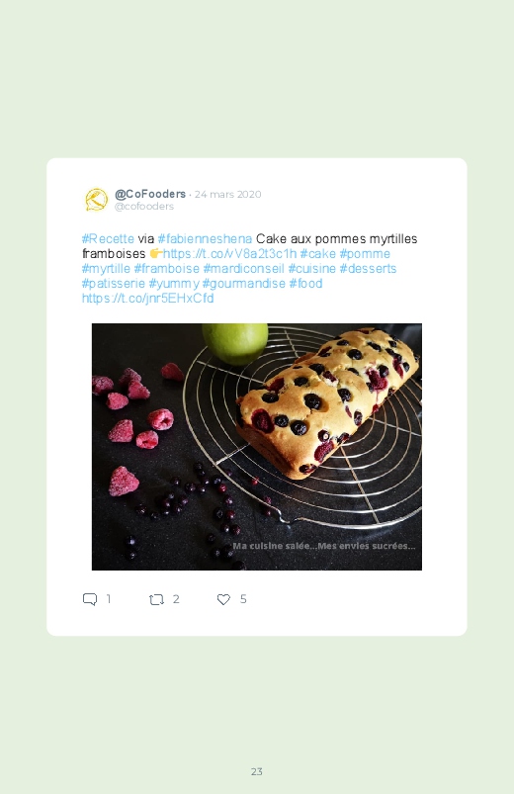Click the page number 23
Screen dimensions: 514x794
click(x=257, y=771)
